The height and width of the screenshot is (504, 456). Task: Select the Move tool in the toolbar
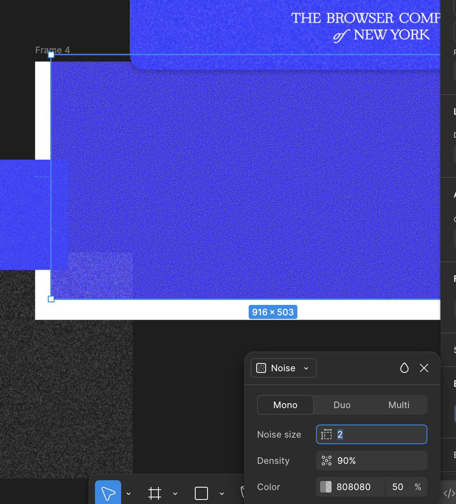coord(108,493)
